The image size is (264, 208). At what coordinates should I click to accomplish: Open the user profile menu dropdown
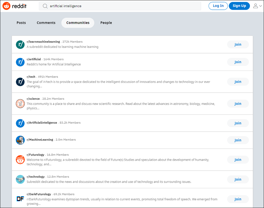(x=257, y=6)
